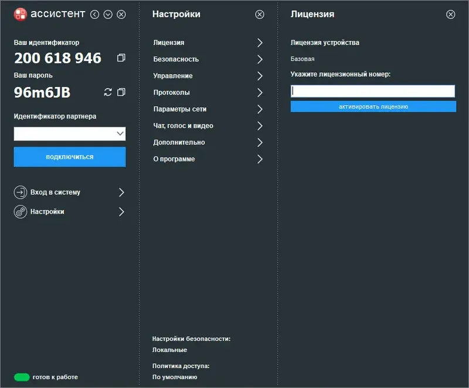Click the Настройки gears icon
Screen dimensions: 469x388
pyautogui.click(x=19, y=211)
